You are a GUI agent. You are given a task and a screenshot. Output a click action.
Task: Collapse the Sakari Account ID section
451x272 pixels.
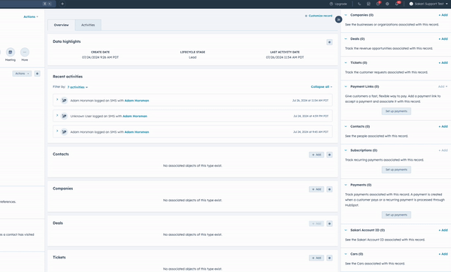click(346, 230)
